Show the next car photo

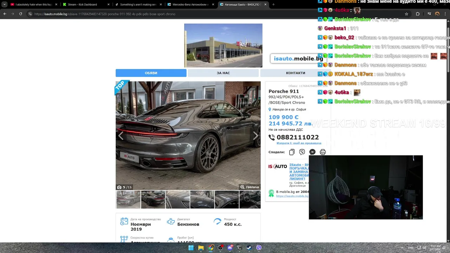click(256, 136)
